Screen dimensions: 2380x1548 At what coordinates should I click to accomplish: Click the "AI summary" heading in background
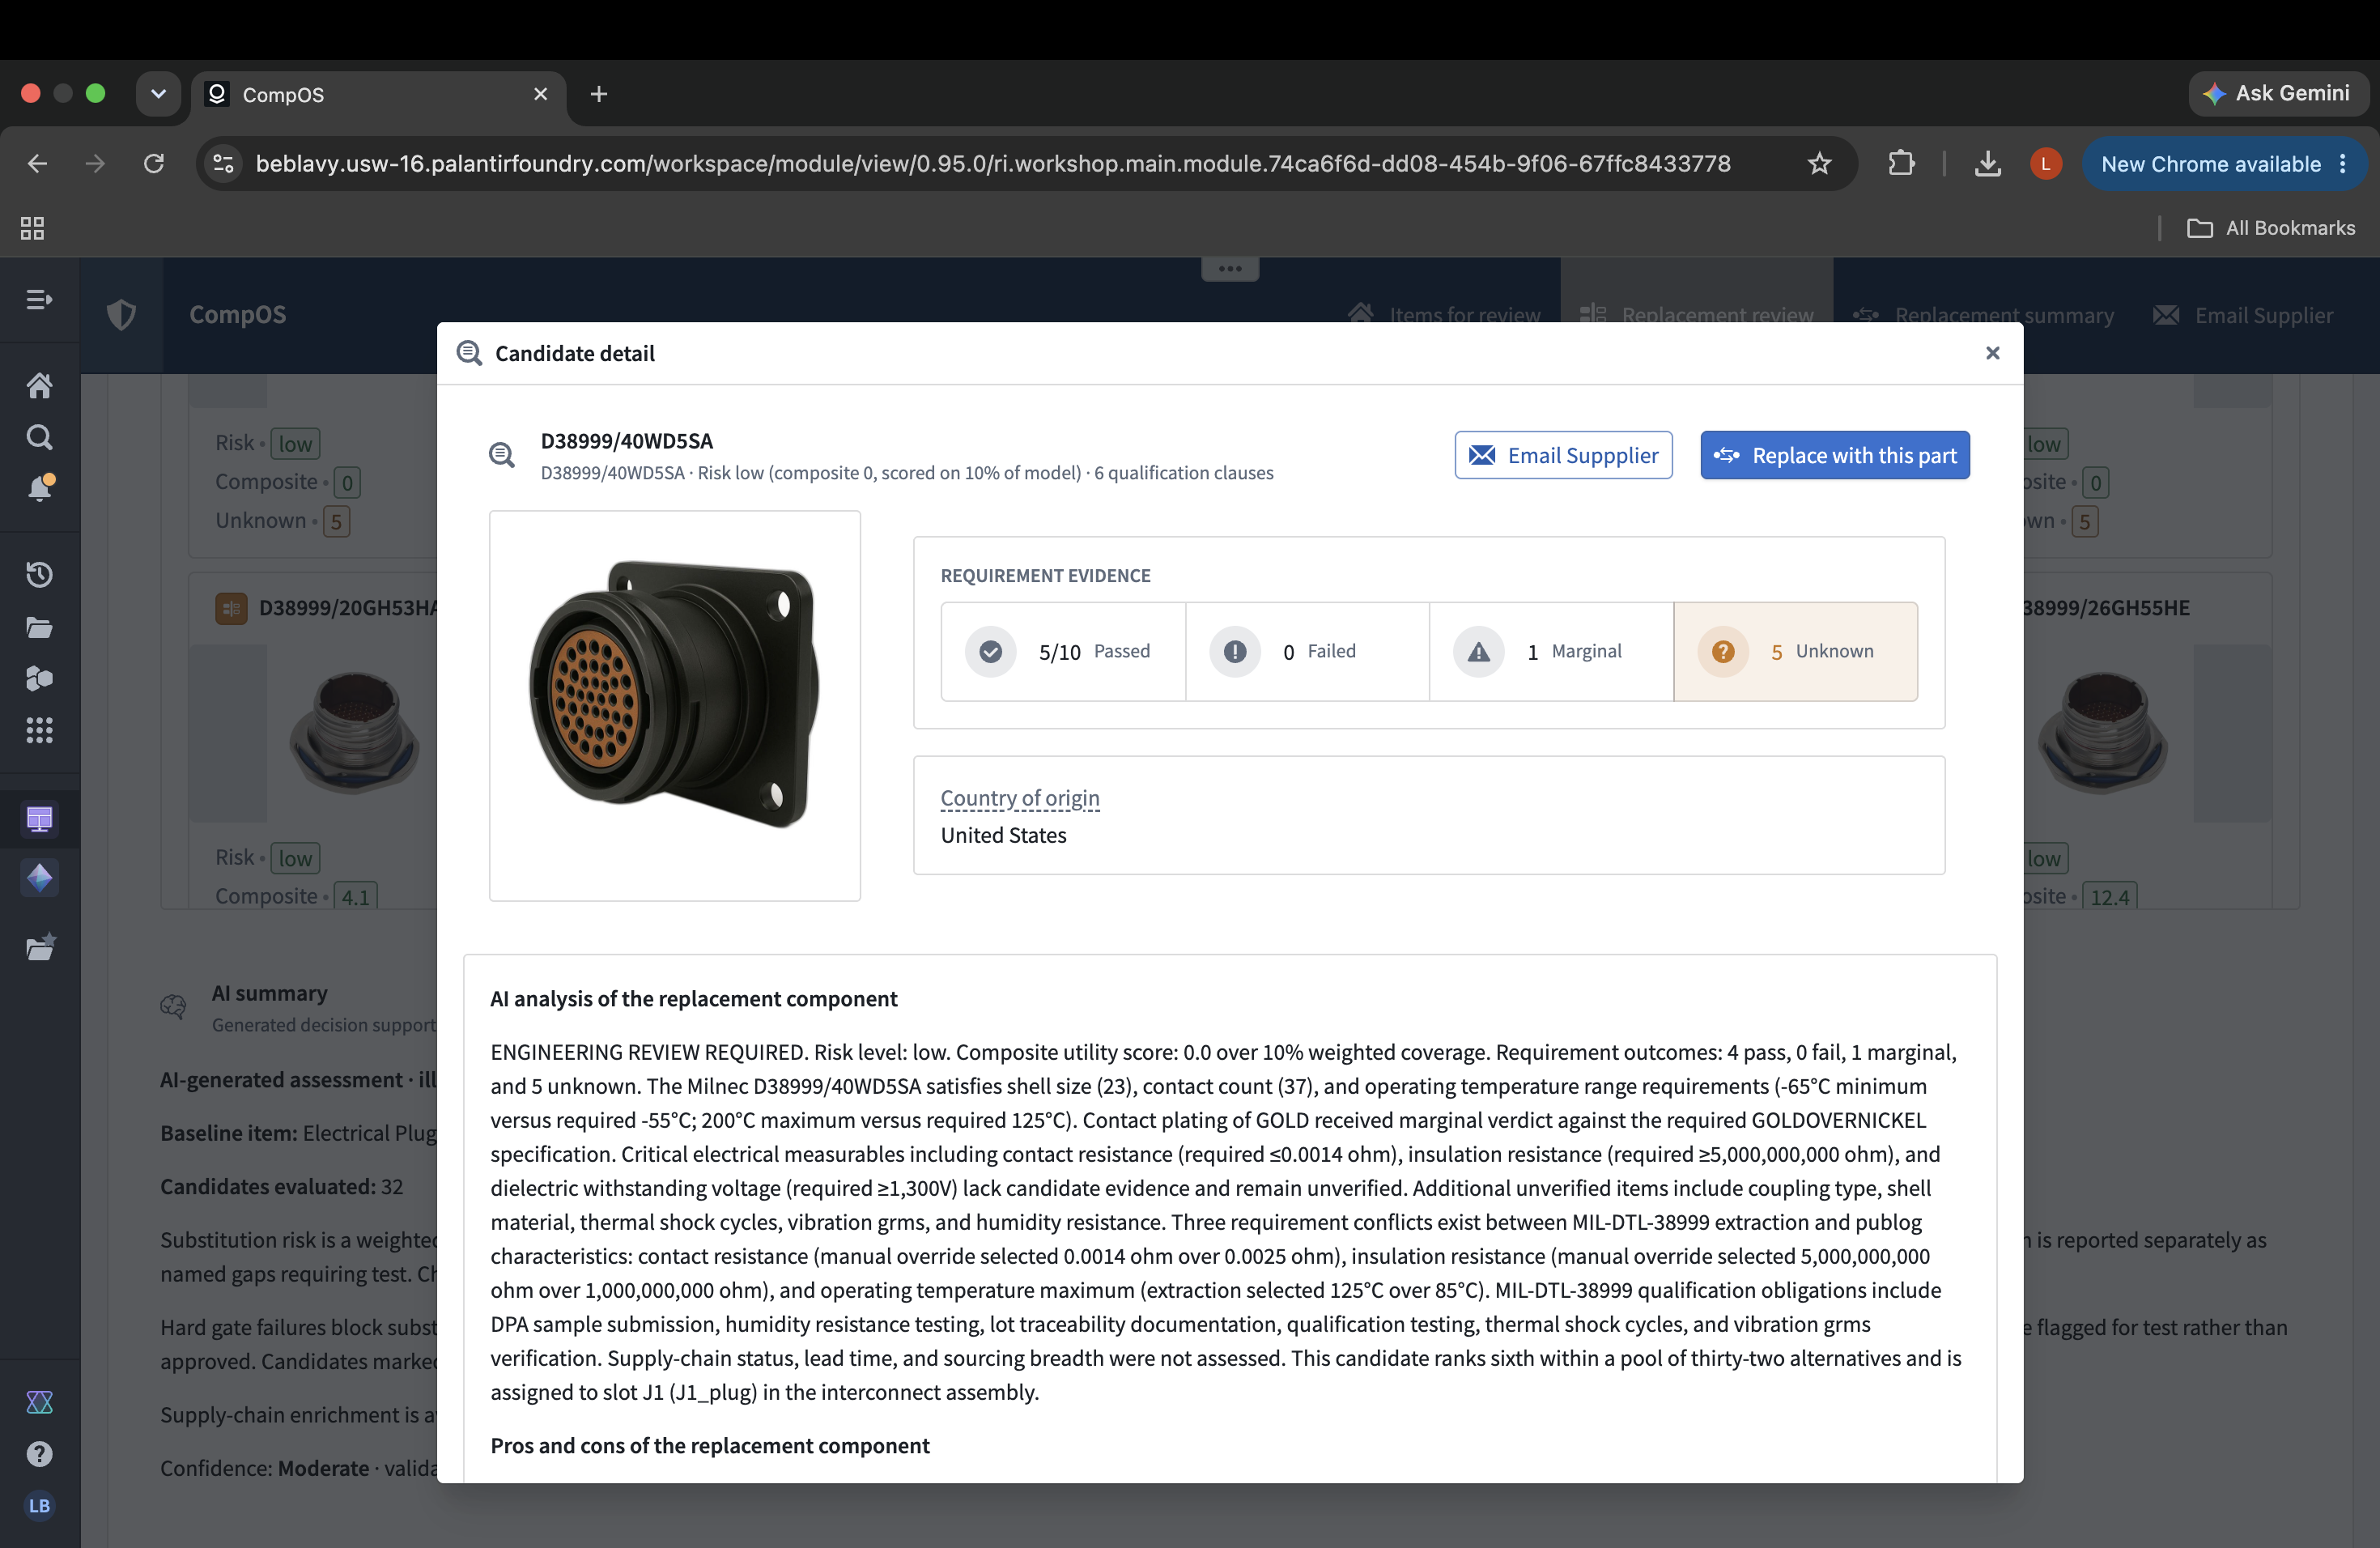coord(269,993)
